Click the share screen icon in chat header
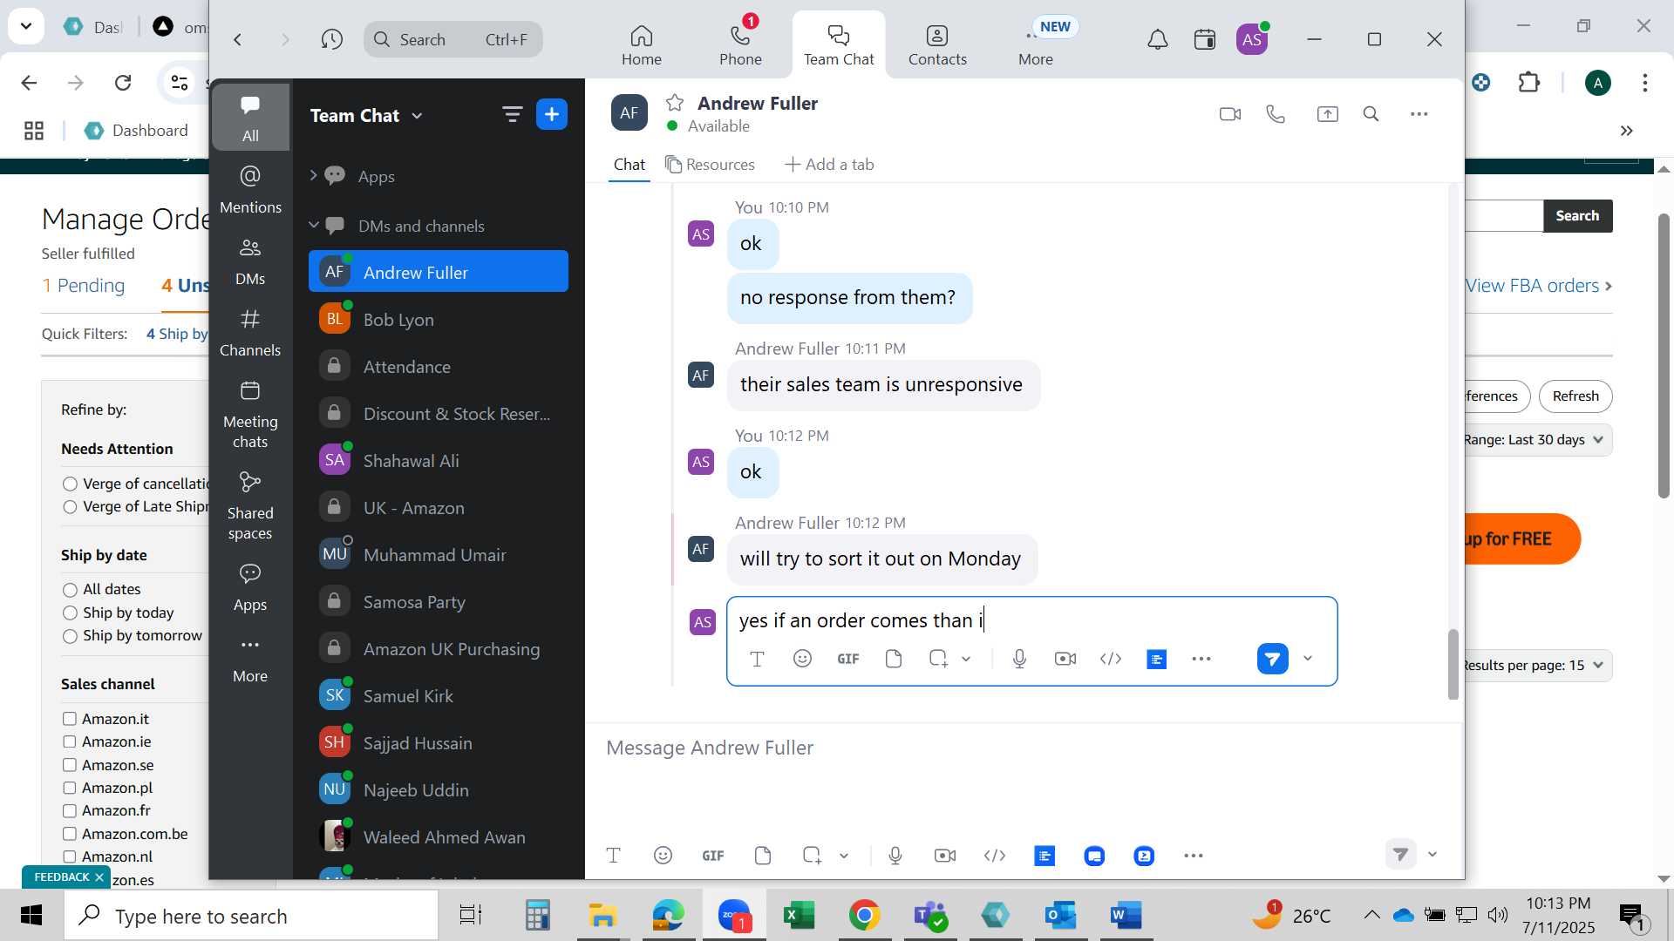Image resolution: width=1674 pixels, height=941 pixels. pyautogui.click(x=1327, y=114)
